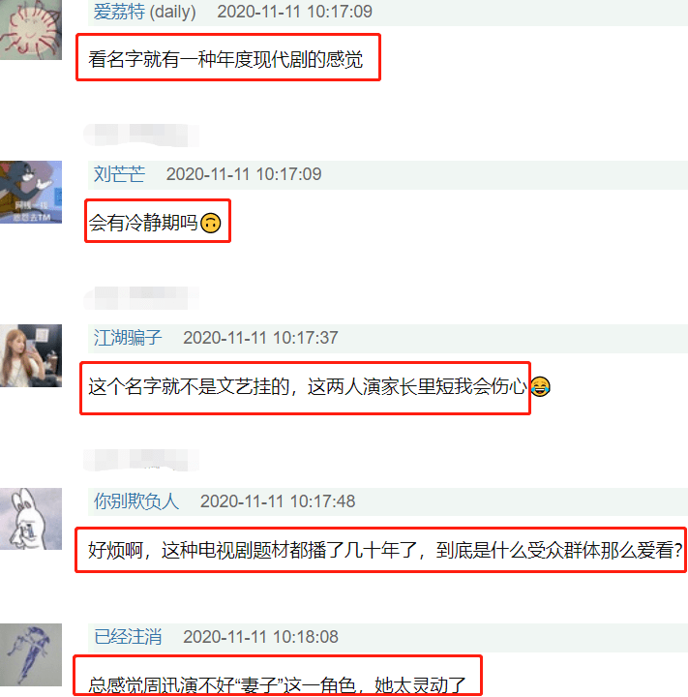Click the blue figure avatar of 已经注消

tap(31, 654)
